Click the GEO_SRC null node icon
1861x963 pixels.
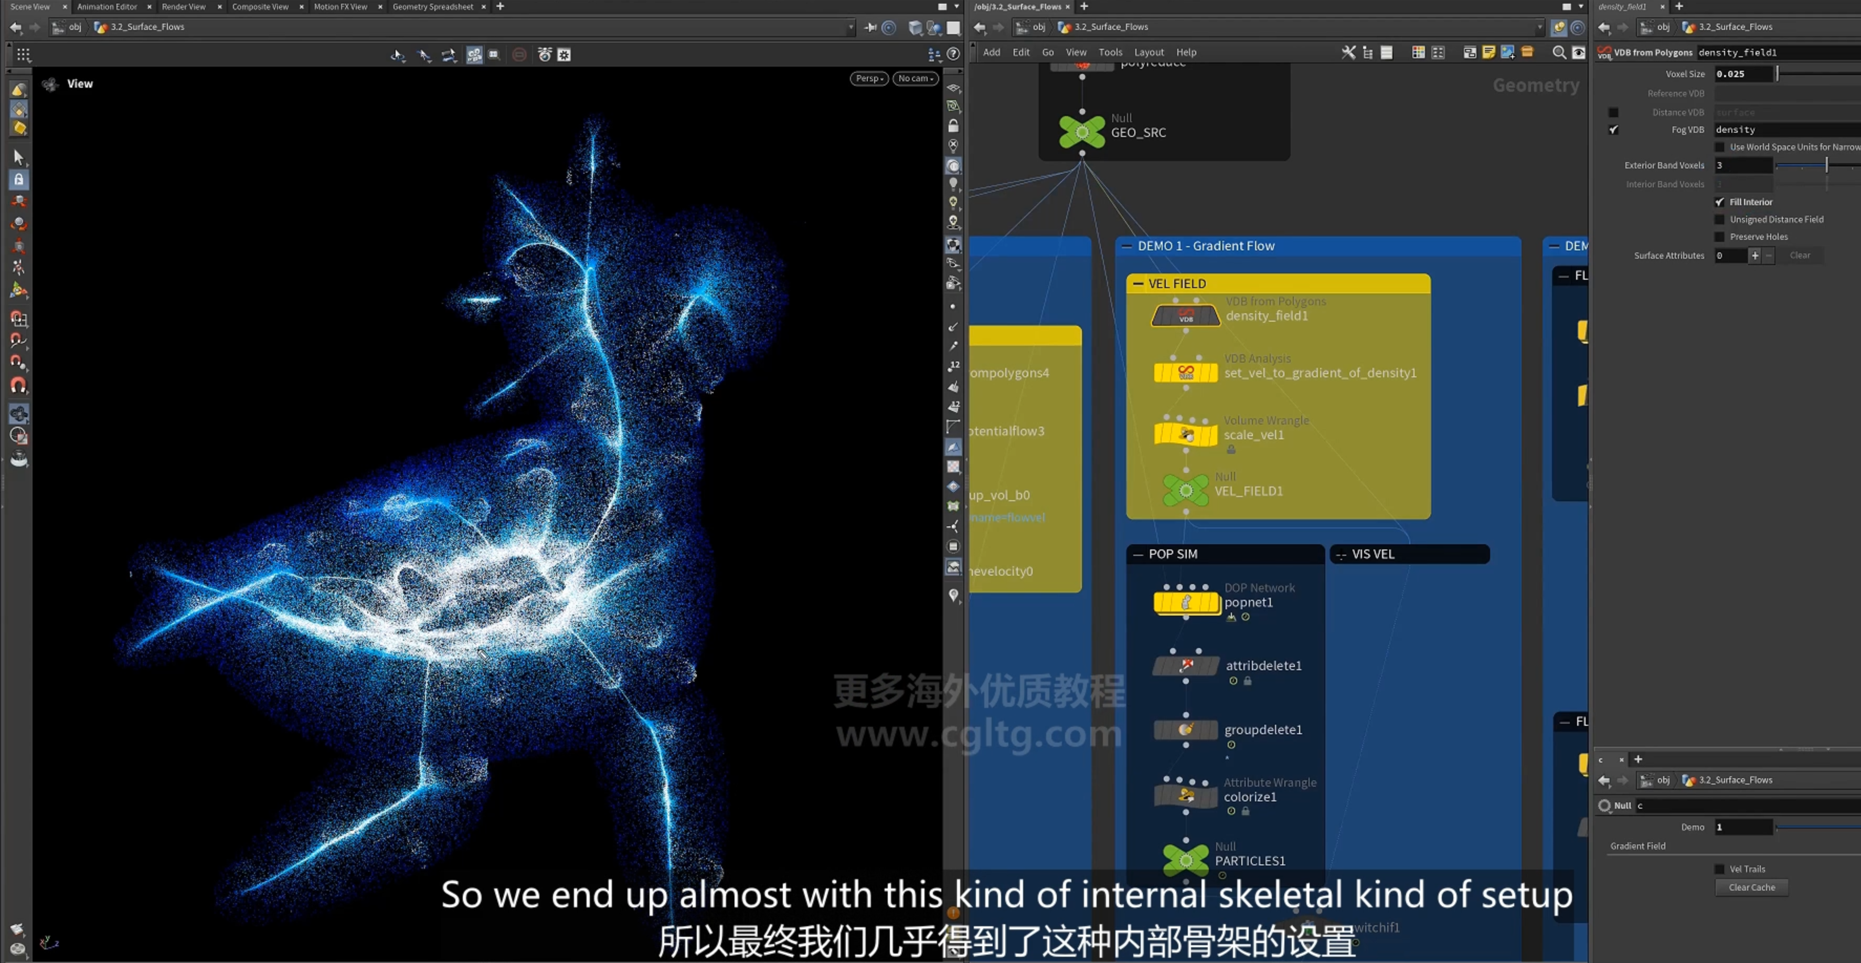coord(1081,132)
